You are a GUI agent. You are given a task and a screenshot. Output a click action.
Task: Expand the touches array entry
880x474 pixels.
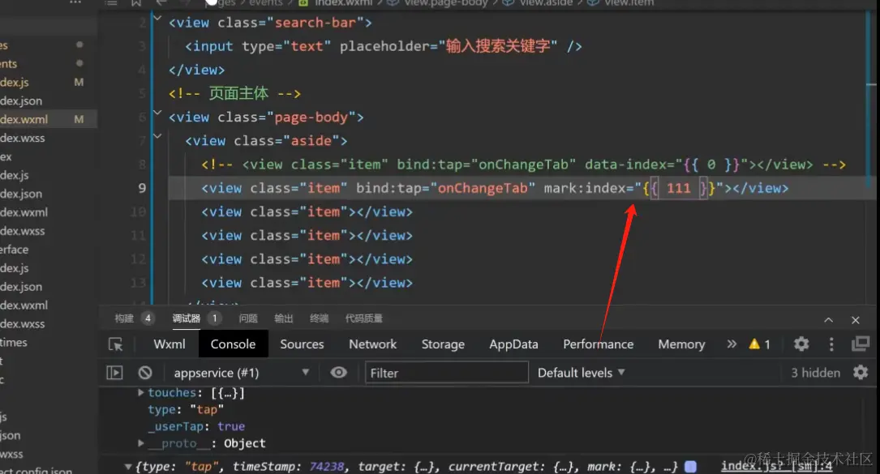[141, 393]
